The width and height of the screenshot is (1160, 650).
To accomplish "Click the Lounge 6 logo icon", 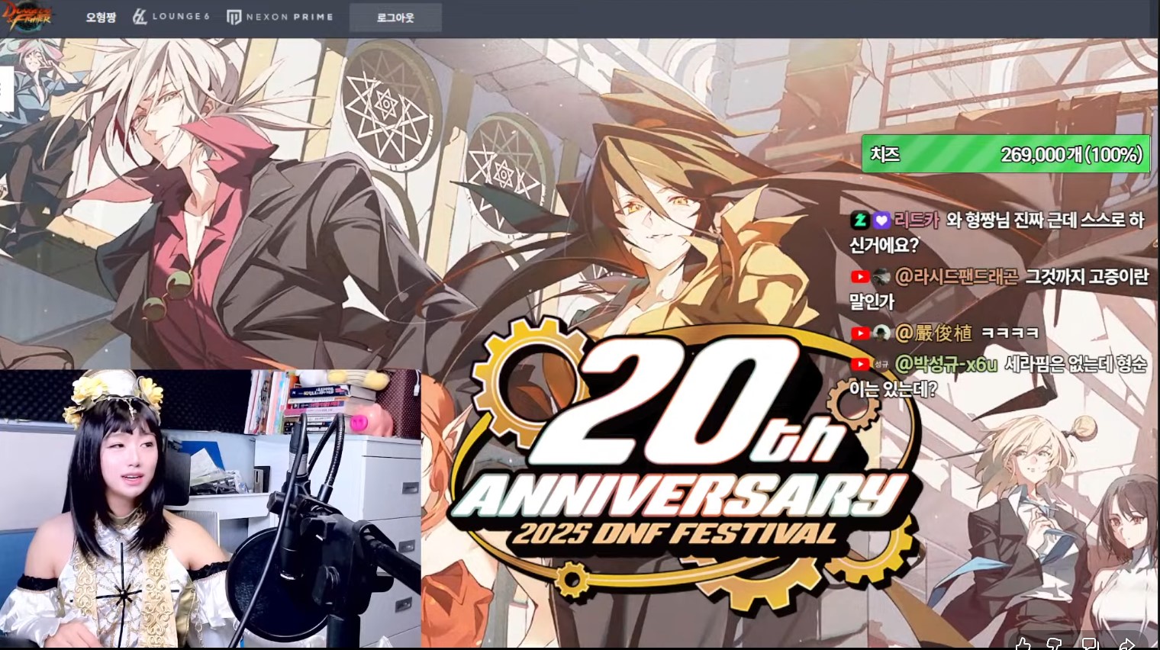I will (x=140, y=16).
